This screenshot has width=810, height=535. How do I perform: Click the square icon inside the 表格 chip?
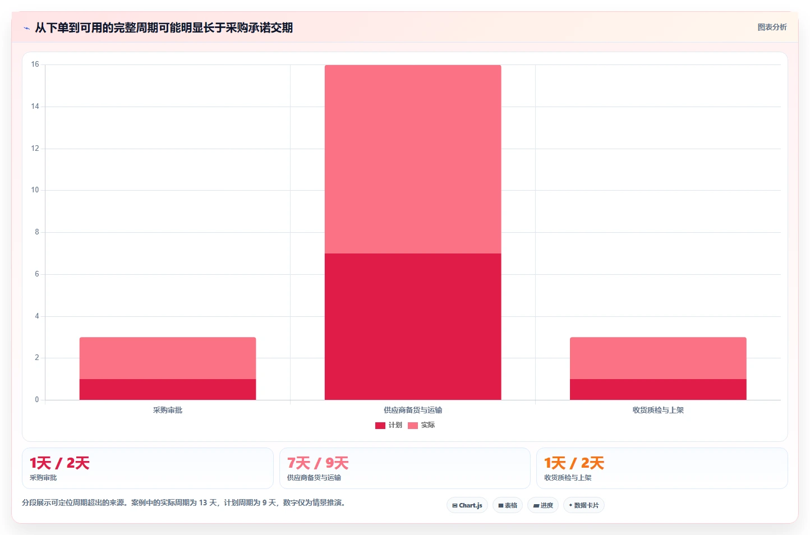point(501,506)
